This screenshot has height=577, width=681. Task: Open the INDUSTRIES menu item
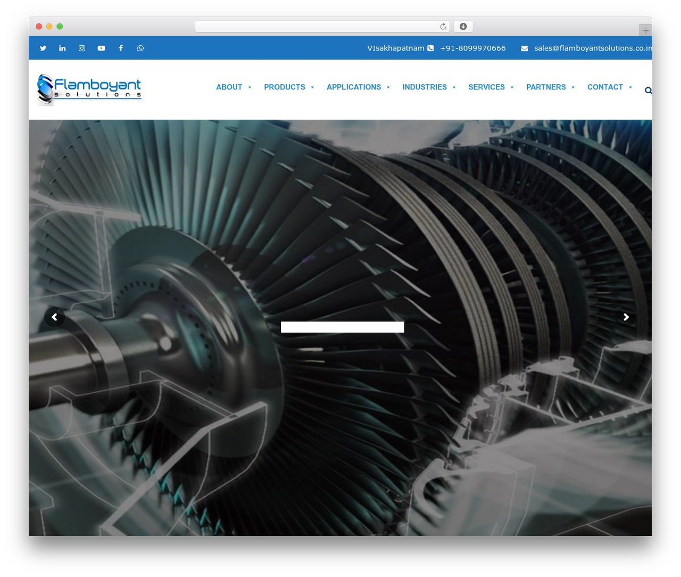(x=425, y=87)
